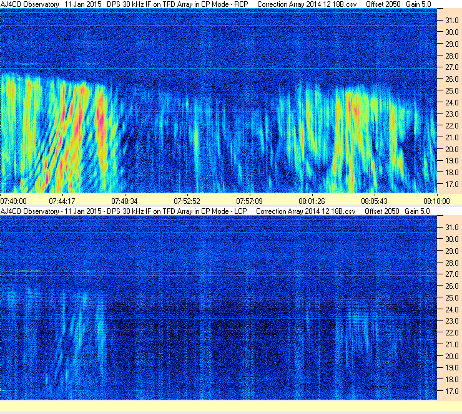The image size is (462, 414).
Task: Click the 24.0 frequency label on RCP axis
Action: click(x=451, y=103)
